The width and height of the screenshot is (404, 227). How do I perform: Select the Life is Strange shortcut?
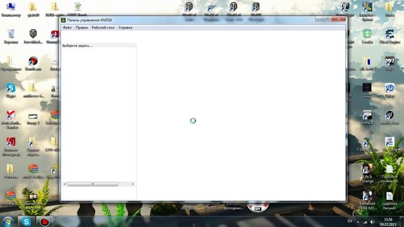pyautogui.click(x=367, y=173)
